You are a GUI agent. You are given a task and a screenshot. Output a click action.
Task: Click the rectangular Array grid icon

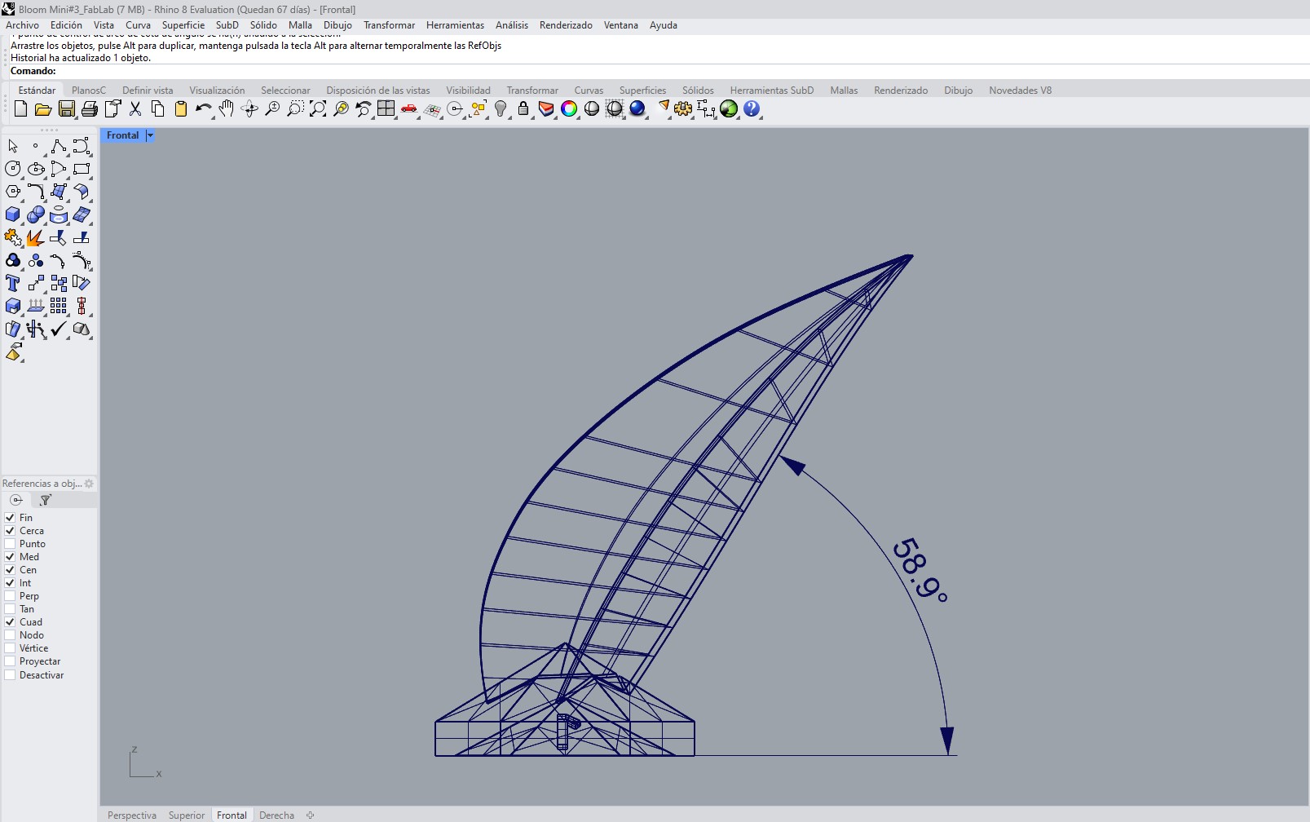coord(59,306)
